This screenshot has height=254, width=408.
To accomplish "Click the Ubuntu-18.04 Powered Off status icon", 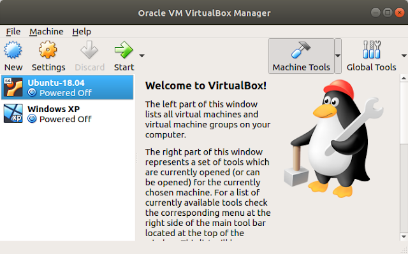I will 32,92.
